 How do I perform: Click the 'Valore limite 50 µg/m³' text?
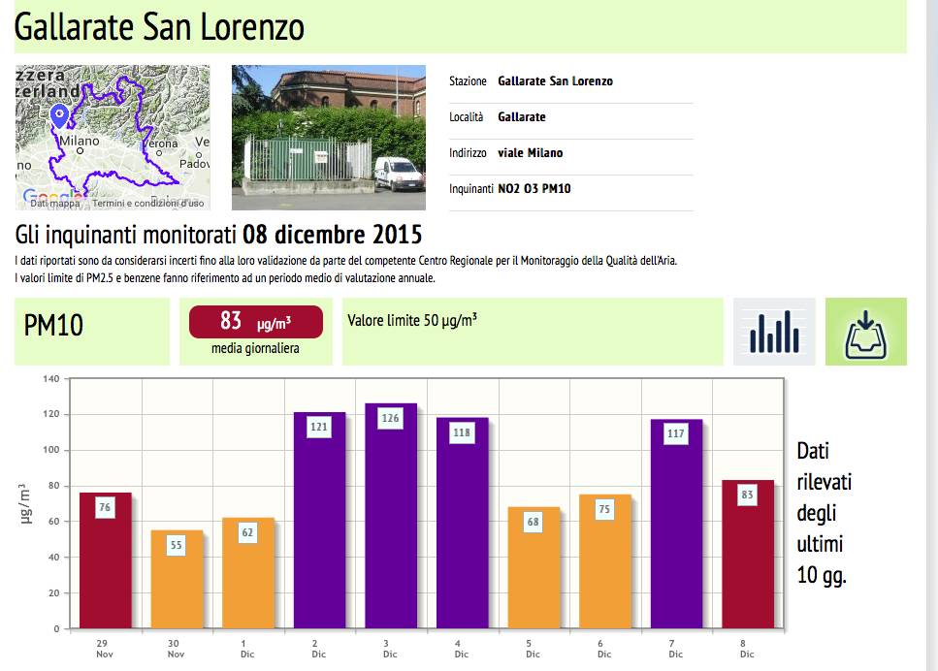click(411, 321)
